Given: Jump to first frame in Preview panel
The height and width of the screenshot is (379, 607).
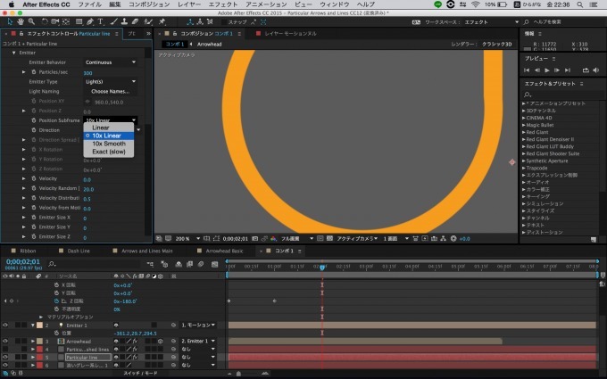Looking at the screenshot, I should (x=528, y=70).
